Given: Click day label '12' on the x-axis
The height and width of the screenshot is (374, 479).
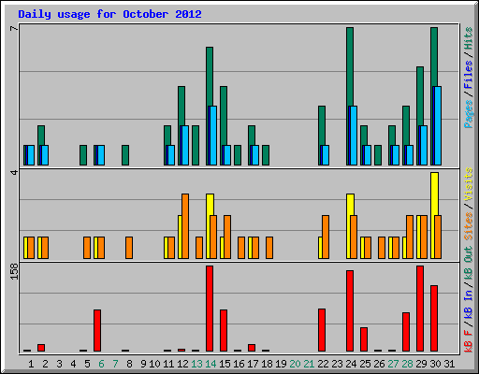Looking at the screenshot, I should coord(182,364).
